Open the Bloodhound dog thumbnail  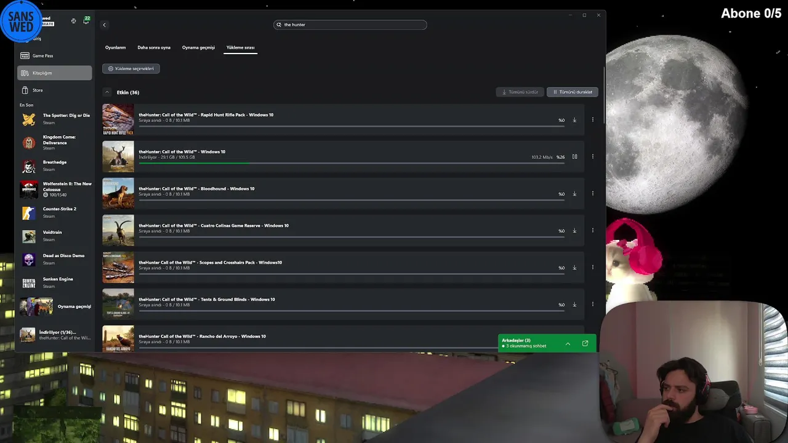pyautogui.click(x=118, y=194)
